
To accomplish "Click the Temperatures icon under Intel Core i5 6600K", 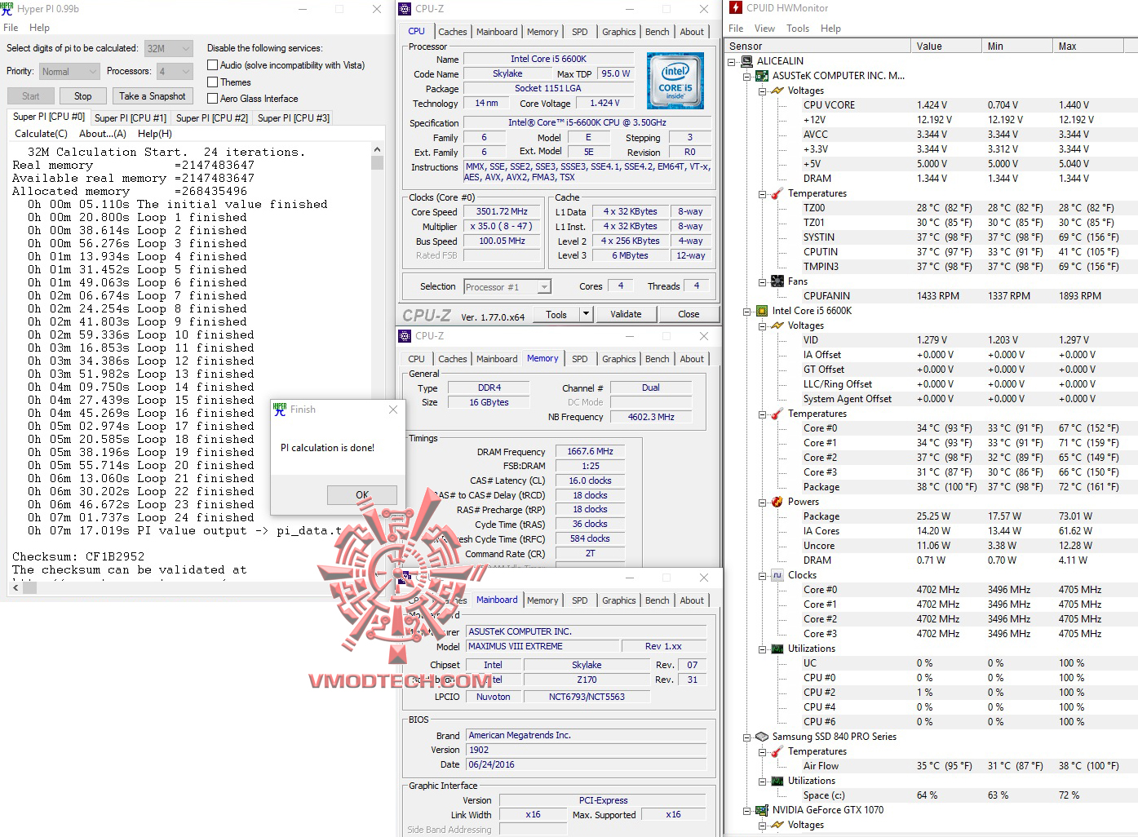I will 777,414.
